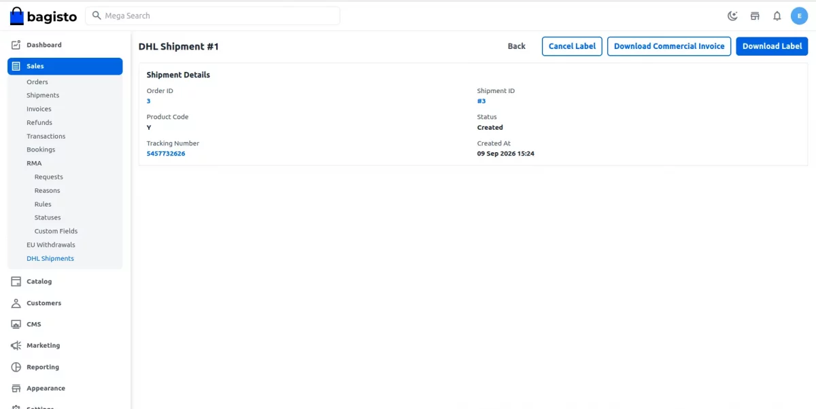Select the Sales menu label
816x409 pixels.
[35, 66]
